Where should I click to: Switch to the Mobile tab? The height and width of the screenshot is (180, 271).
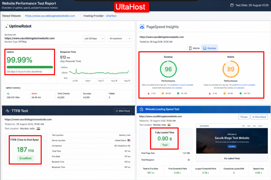click(194, 48)
